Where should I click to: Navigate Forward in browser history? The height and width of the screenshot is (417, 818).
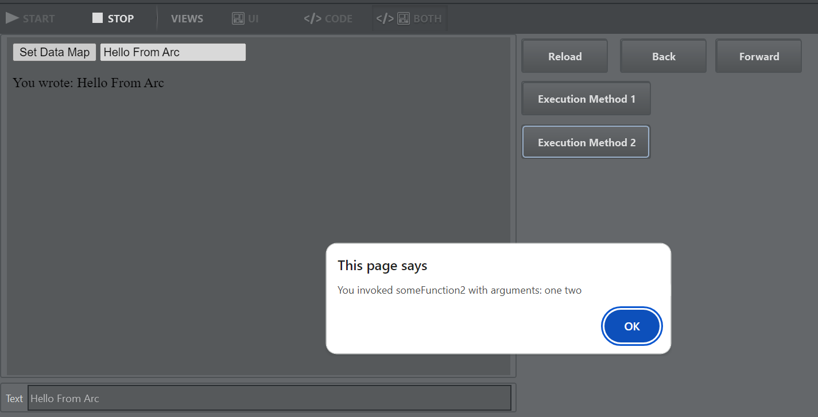[758, 56]
